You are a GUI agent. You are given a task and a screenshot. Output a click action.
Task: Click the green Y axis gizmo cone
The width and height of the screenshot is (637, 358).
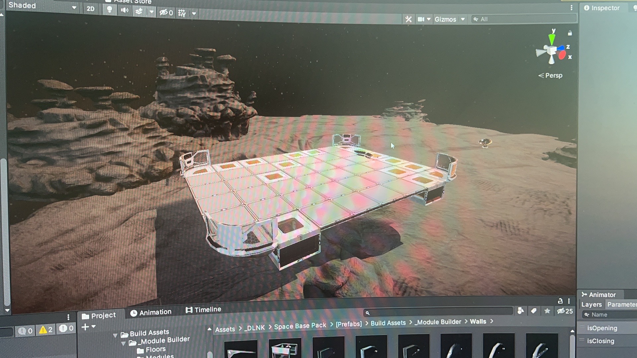pyautogui.click(x=552, y=38)
